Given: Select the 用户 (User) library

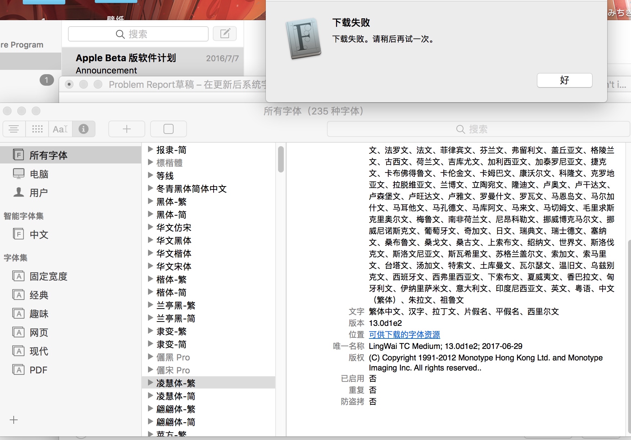Looking at the screenshot, I should coord(39,193).
